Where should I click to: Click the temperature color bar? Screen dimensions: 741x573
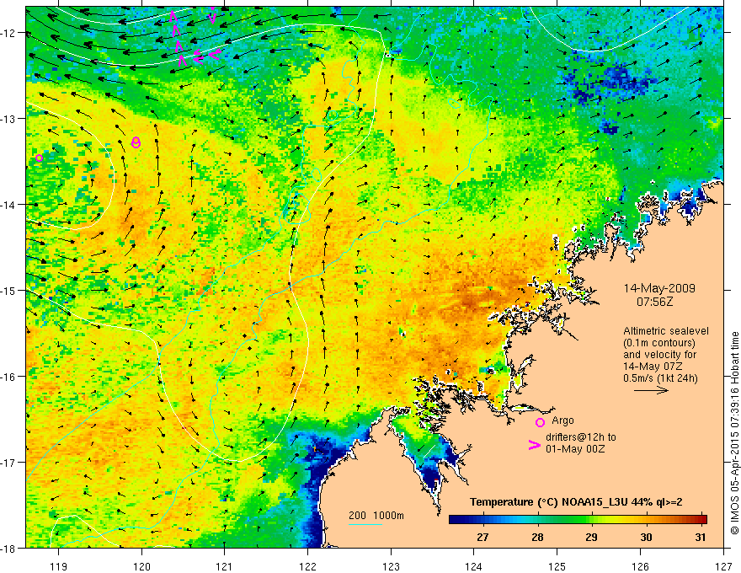(x=578, y=520)
